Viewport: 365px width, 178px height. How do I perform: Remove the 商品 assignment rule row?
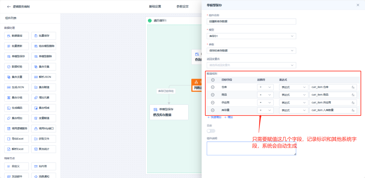213,95
